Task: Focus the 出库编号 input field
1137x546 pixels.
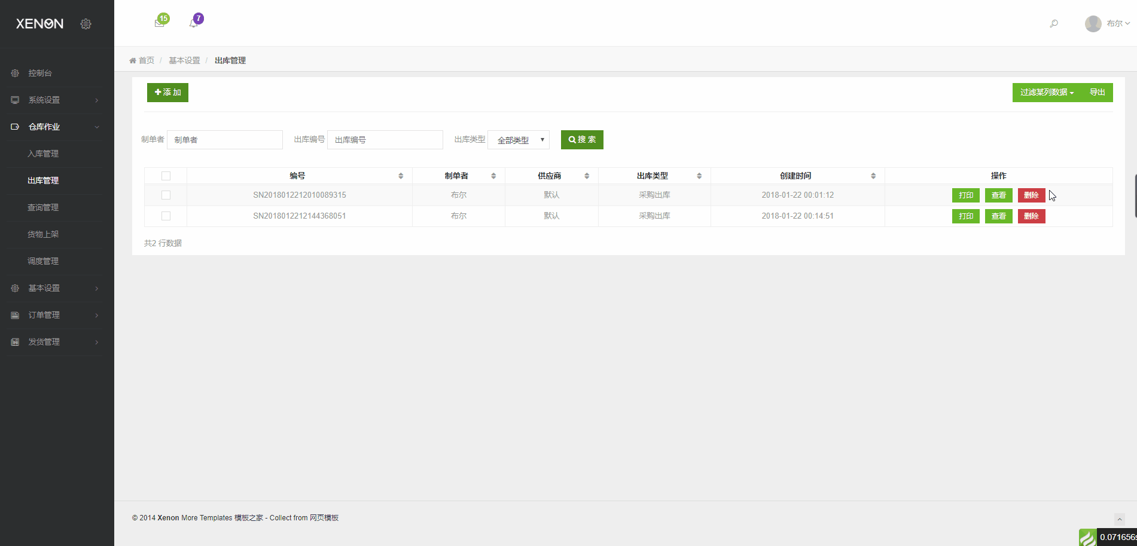Action: (385, 140)
